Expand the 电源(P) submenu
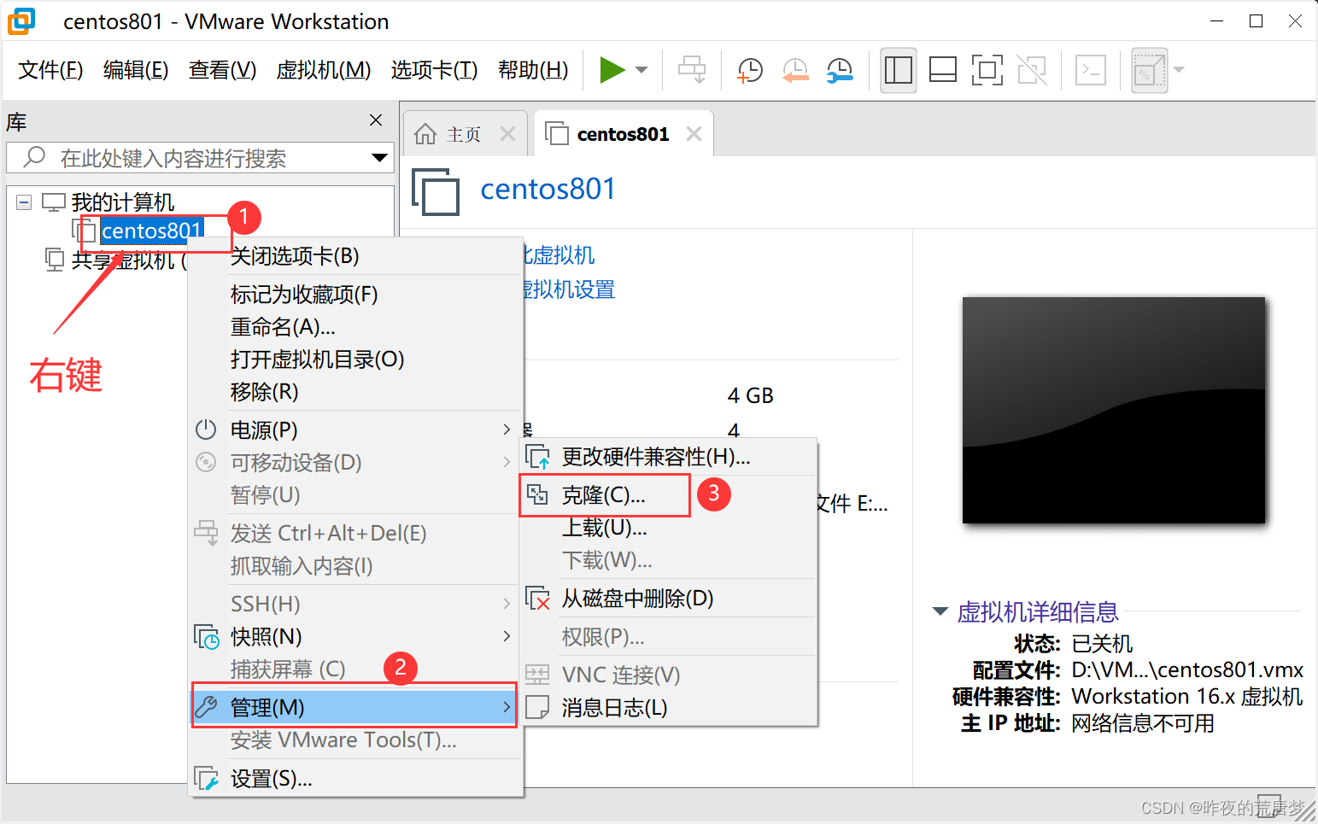Viewport: 1318px width, 824px height. (355, 430)
